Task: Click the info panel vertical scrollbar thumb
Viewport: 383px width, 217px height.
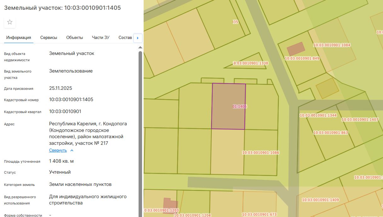Action: (x=140, y=126)
